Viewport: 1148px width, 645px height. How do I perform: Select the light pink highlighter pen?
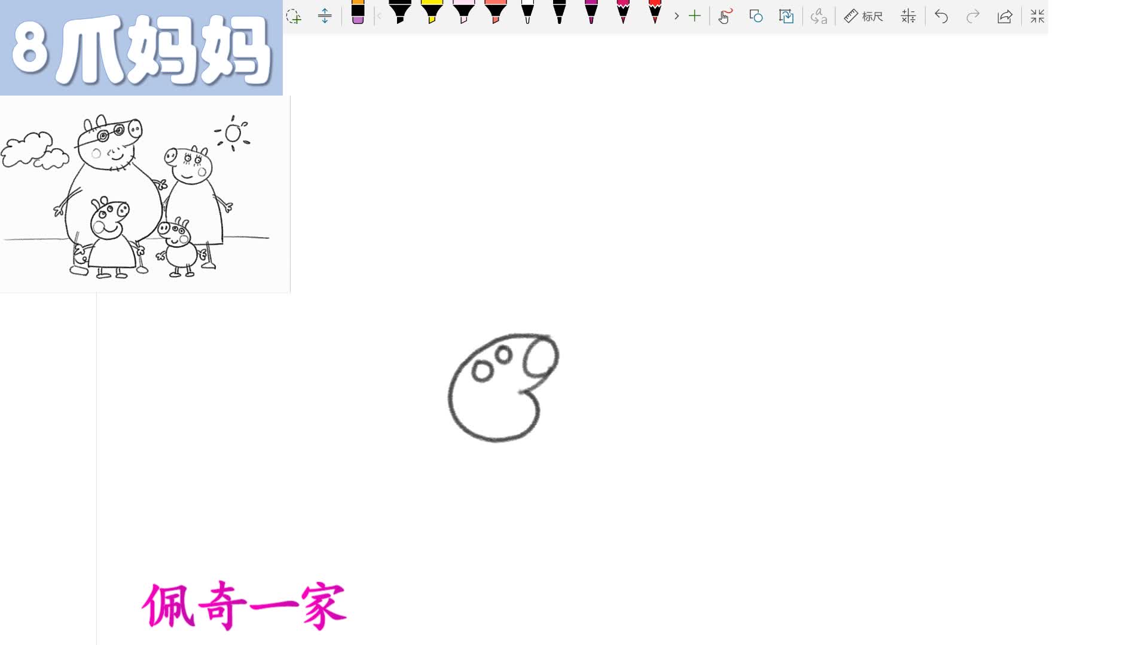[x=463, y=13]
